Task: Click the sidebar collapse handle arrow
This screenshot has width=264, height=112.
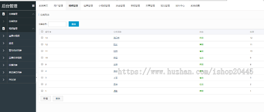Action: coord(37,77)
